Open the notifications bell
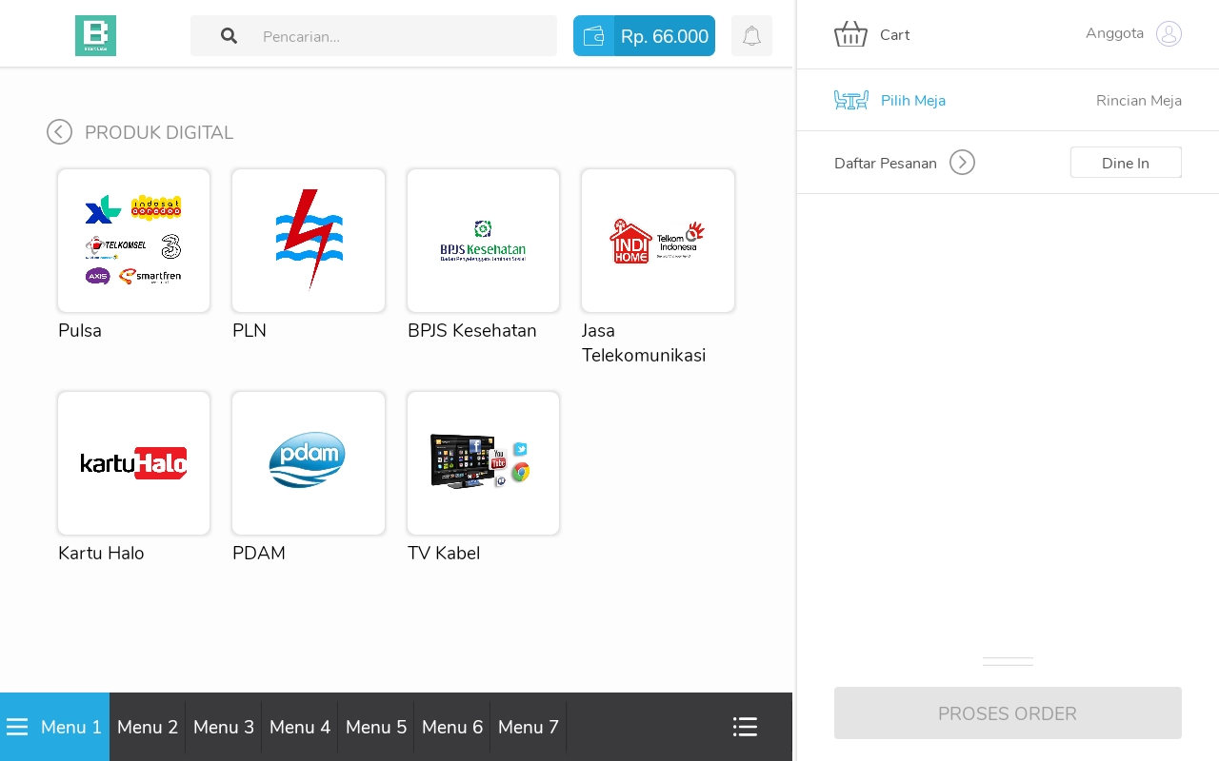 (751, 36)
